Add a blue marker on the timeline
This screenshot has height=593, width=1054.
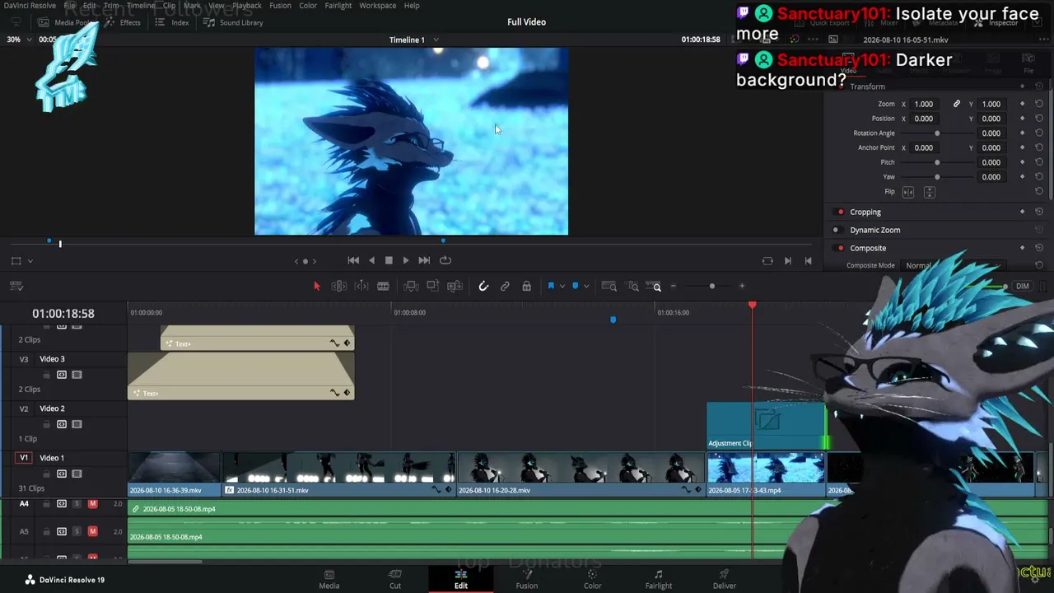point(575,287)
